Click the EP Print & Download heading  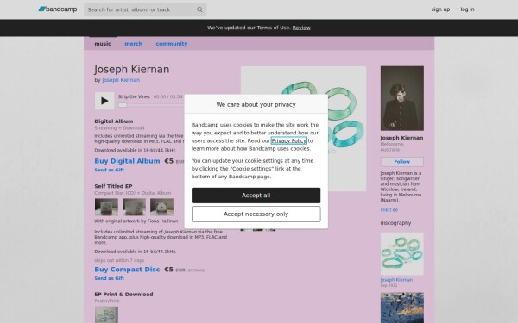pos(123,295)
